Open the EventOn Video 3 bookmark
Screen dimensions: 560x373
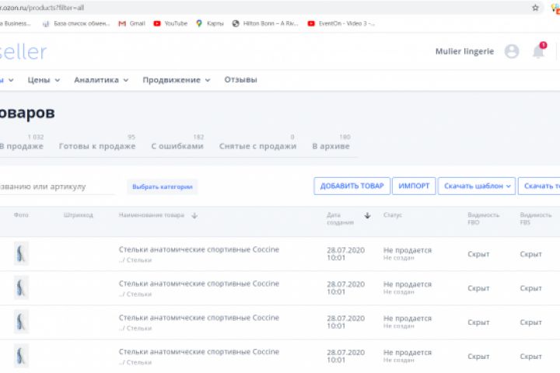(341, 23)
